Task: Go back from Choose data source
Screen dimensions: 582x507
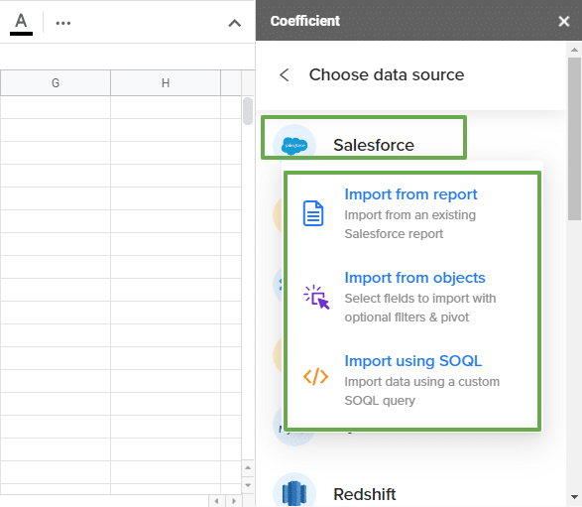Action: [x=285, y=74]
